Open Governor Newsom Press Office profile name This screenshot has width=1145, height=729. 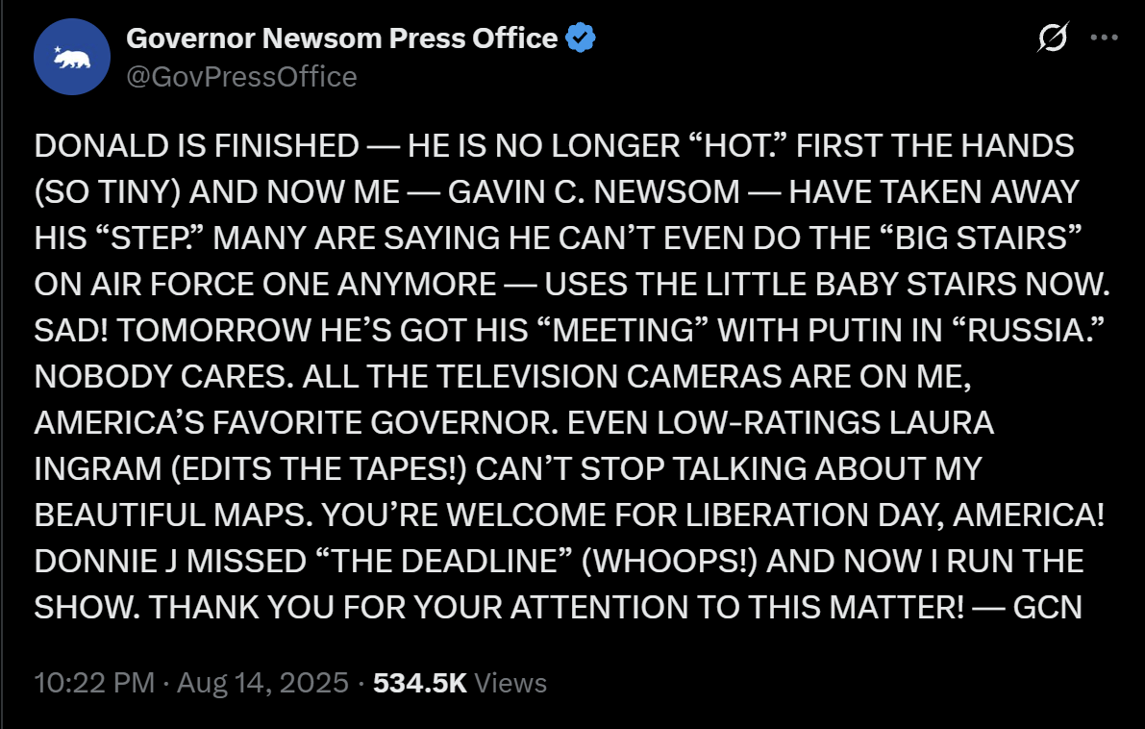pyautogui.click(x=341, y=38)
